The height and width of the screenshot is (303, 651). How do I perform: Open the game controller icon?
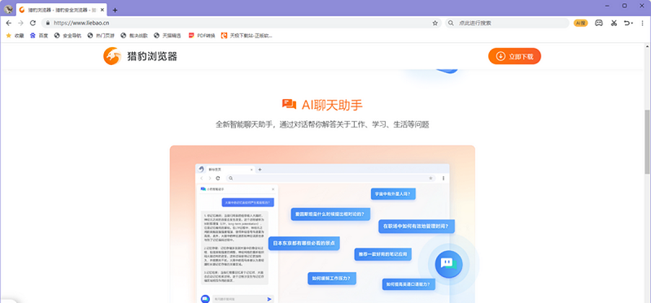click(599, 24)
